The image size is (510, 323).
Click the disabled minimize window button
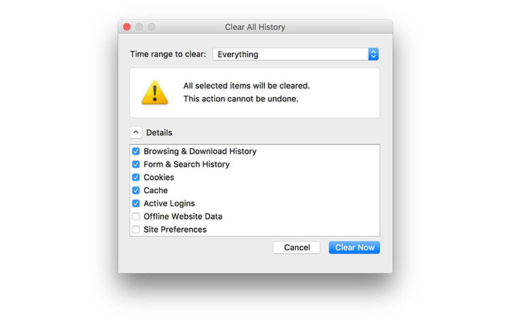139,27
